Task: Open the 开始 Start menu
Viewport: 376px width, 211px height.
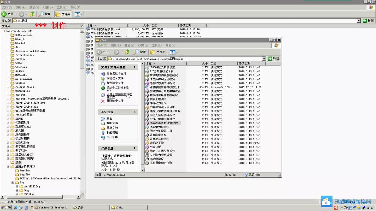Action: point(6,208)
